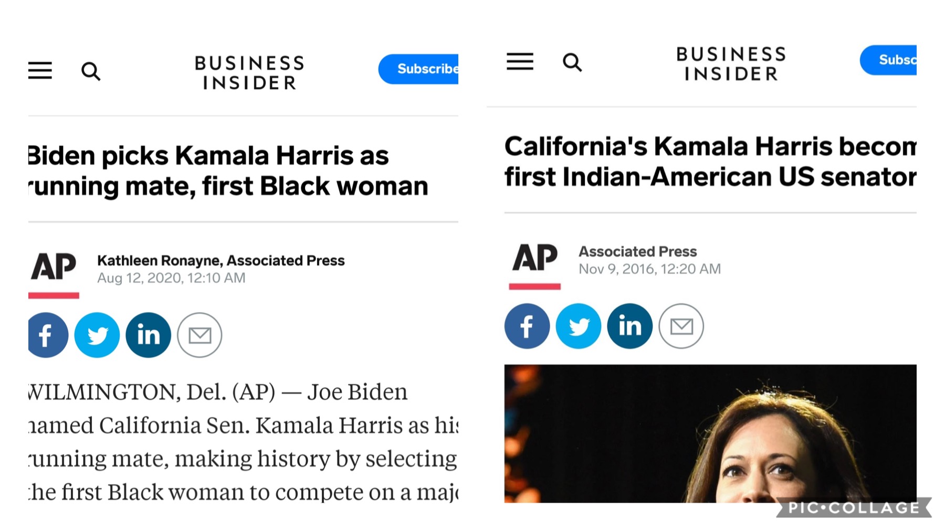Click Subscribe button beside the Biden article header
This screenshot has height=531, width=945.
tap(419, 69)
